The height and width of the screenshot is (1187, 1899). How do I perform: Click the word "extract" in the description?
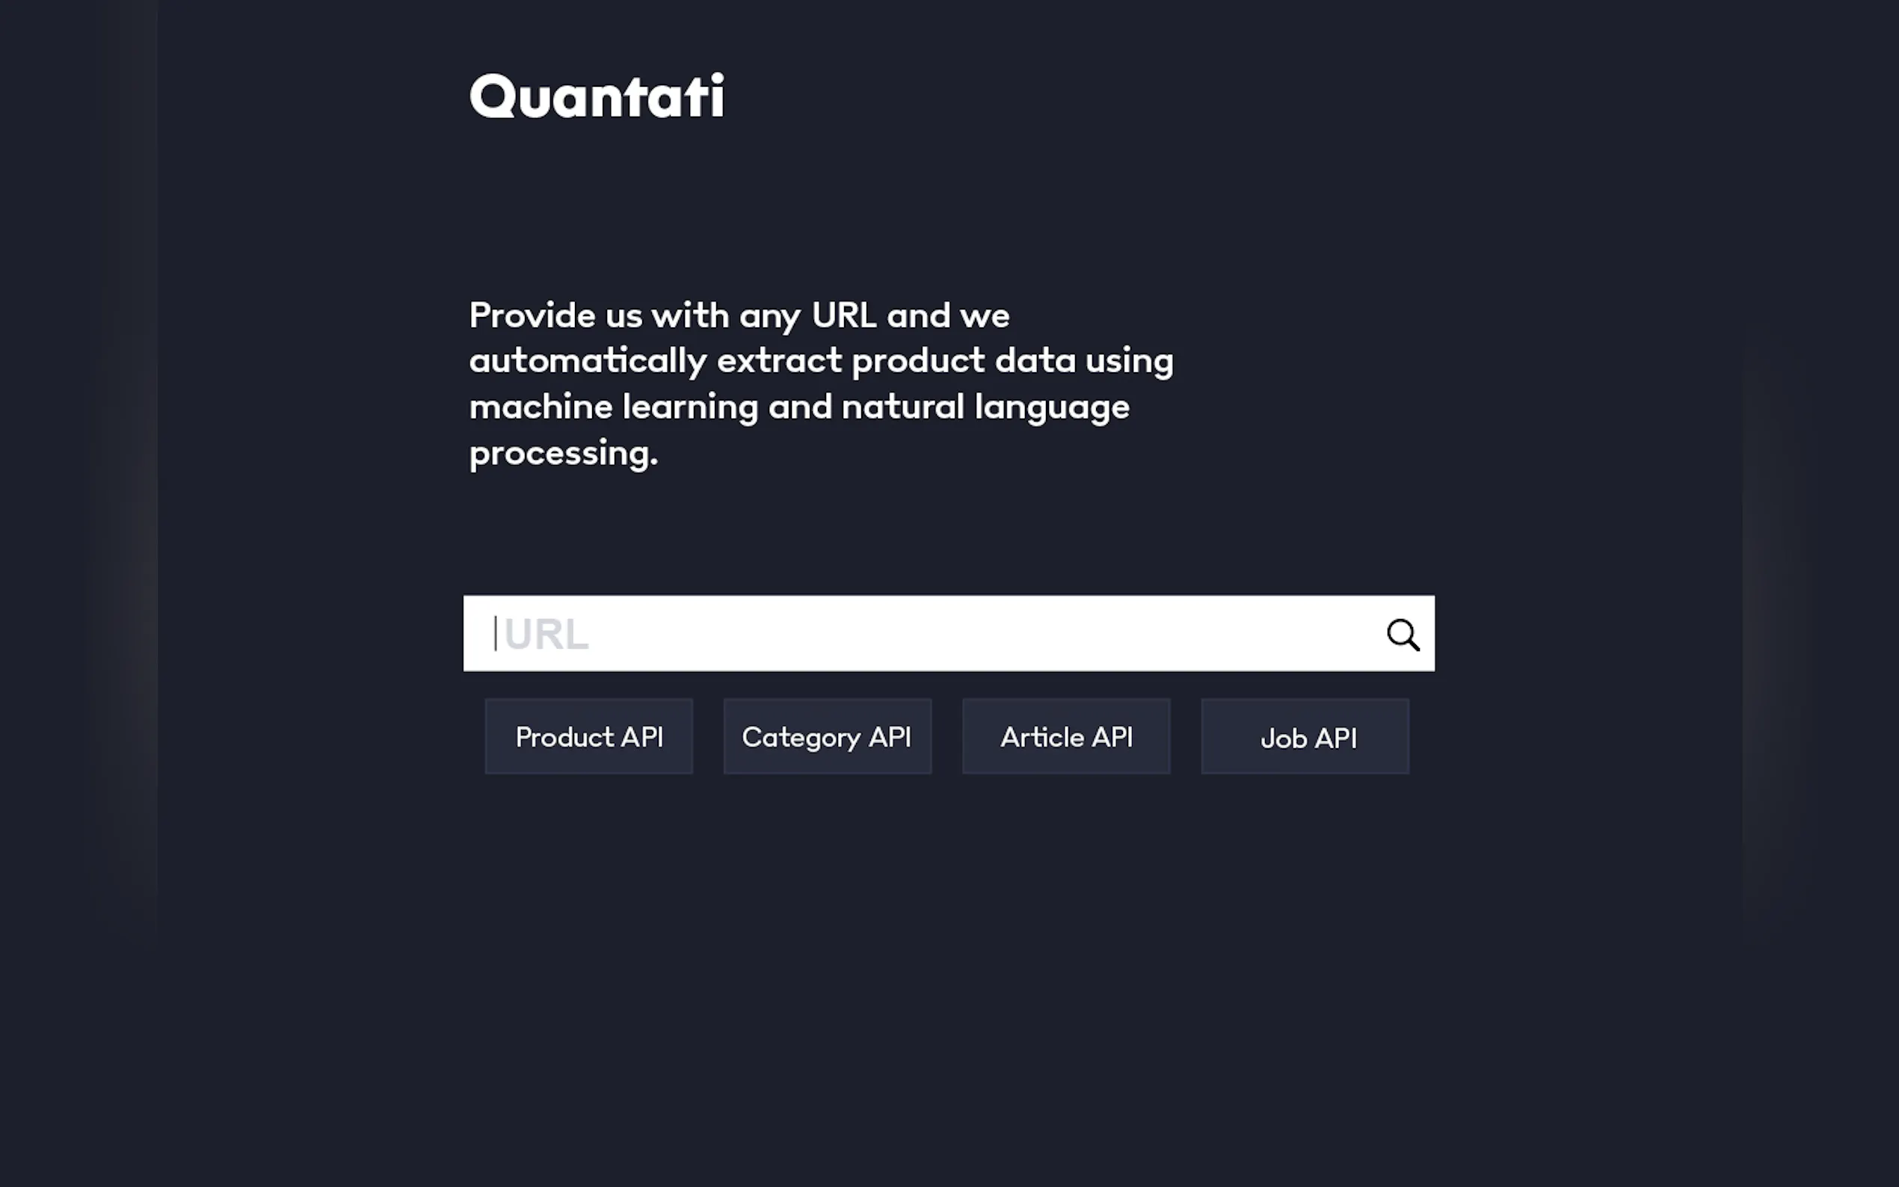point(779,361)
